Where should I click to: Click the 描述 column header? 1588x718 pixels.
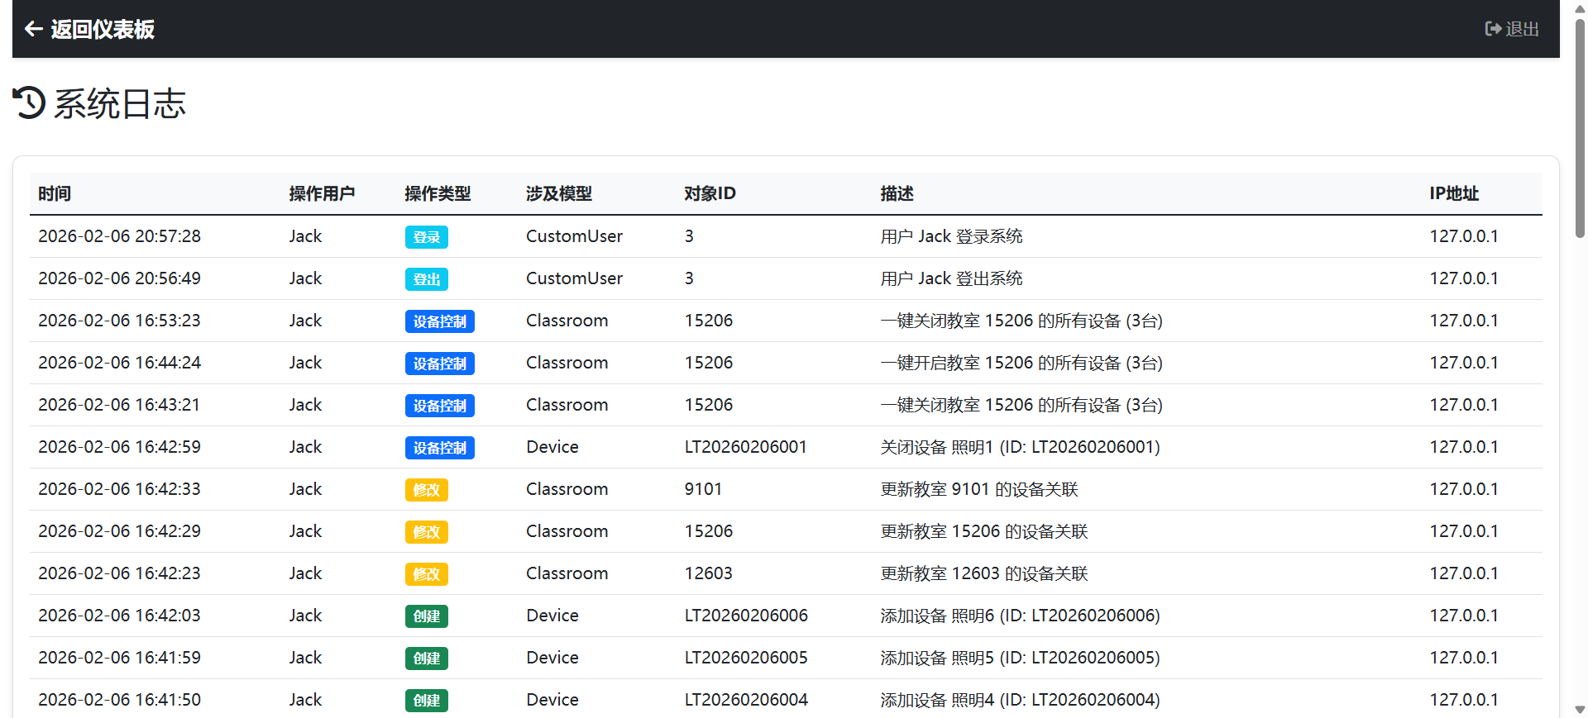click(897, 193)
